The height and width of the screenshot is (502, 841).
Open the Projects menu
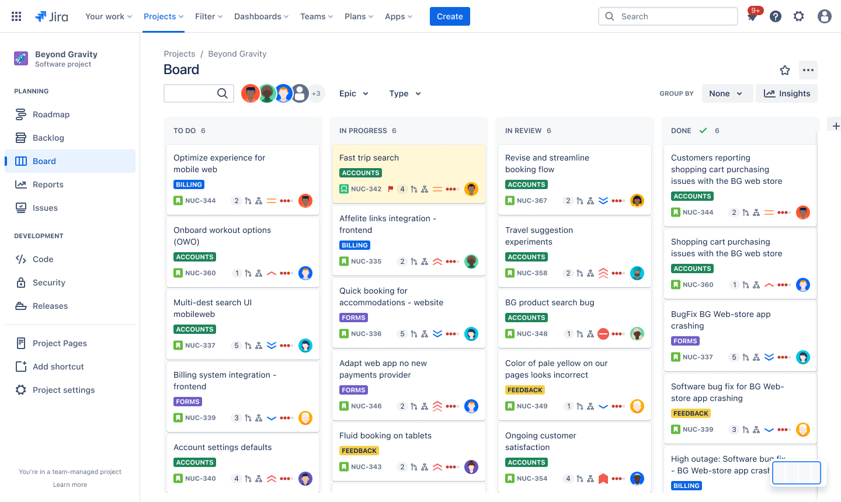point(163,16)
